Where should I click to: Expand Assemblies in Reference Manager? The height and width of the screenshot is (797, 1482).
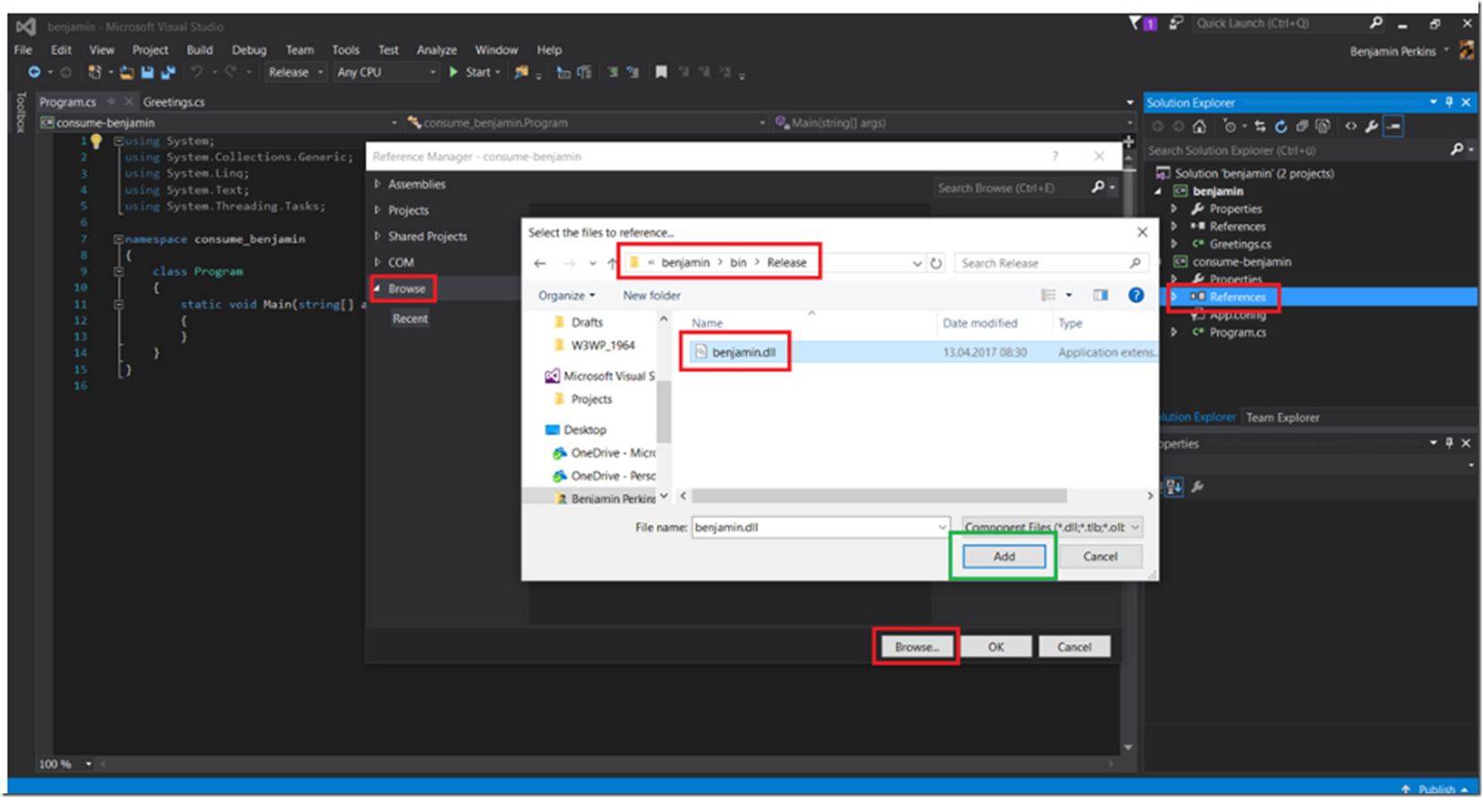click(377, 184)
